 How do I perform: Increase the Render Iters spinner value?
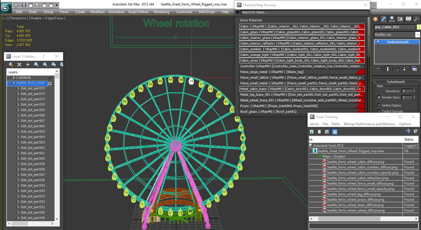[x=414, y=96]
